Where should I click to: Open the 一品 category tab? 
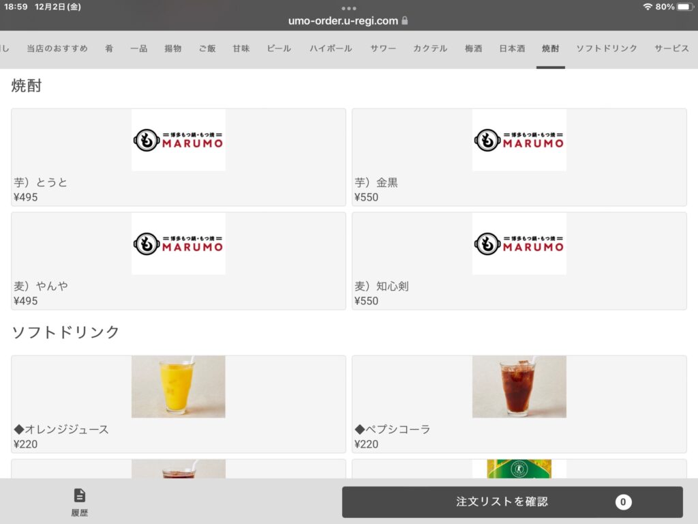coord(139,48)
